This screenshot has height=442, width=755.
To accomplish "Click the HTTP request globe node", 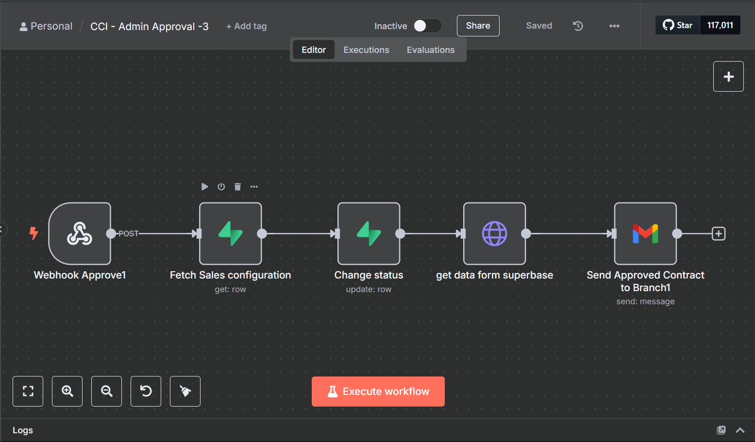I will pos(494,233).
